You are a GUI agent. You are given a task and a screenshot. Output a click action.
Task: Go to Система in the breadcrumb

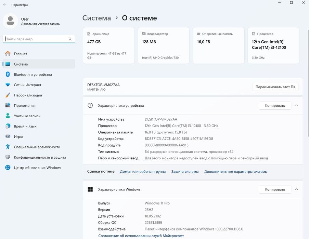tap(96, 18)
